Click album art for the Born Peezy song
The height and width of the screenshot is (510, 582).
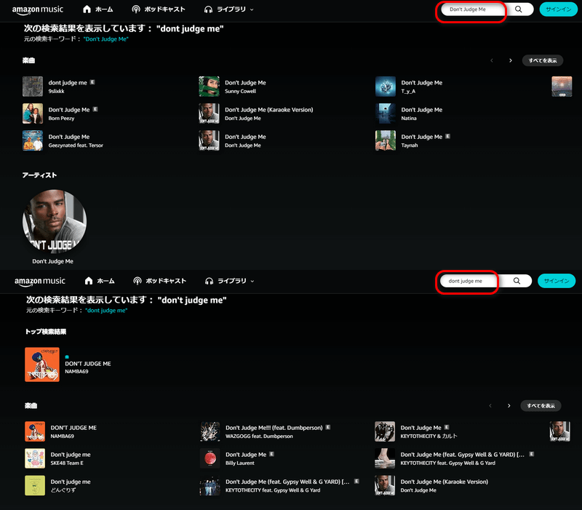pyautogui.click(x=33, y=113)
